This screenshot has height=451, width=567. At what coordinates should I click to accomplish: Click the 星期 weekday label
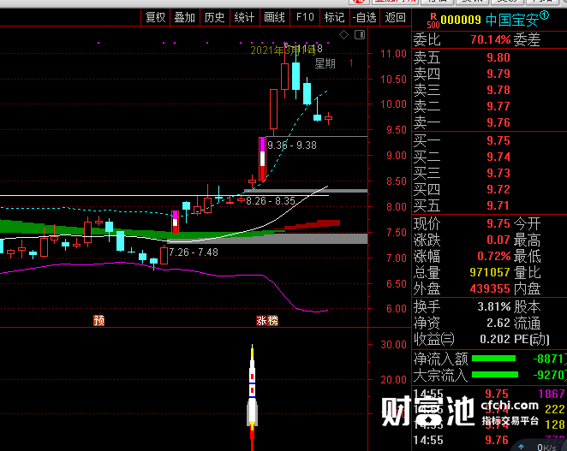(325, 64)
